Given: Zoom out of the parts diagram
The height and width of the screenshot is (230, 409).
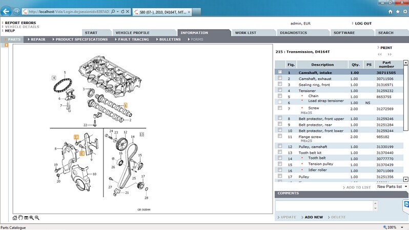Looking at the screenshot, I should (x=37, y=218).
